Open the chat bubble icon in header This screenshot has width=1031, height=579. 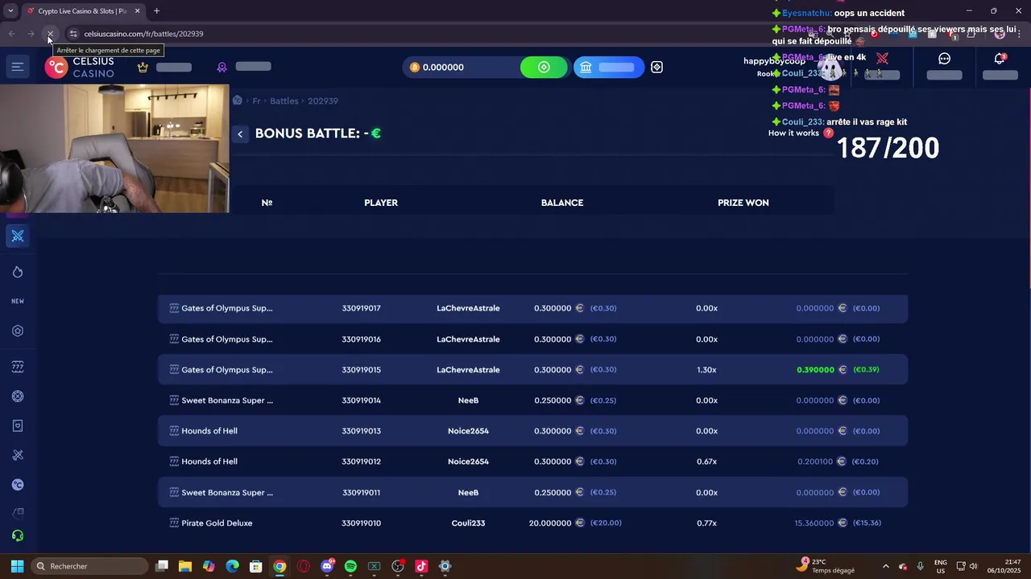pyautogui.click(x=944, y=59)
